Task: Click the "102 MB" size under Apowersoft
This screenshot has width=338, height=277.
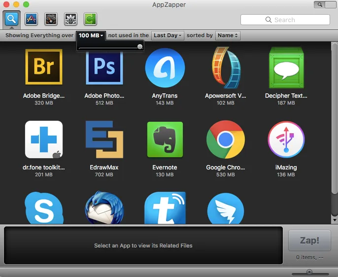Action: (226, 103)
